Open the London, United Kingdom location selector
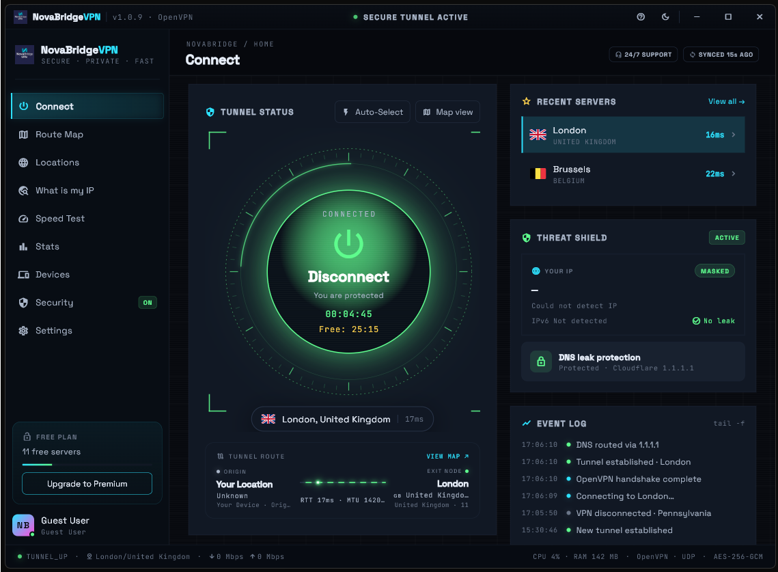This screenshot has height=572, width=778. click(x=342, y=419)
